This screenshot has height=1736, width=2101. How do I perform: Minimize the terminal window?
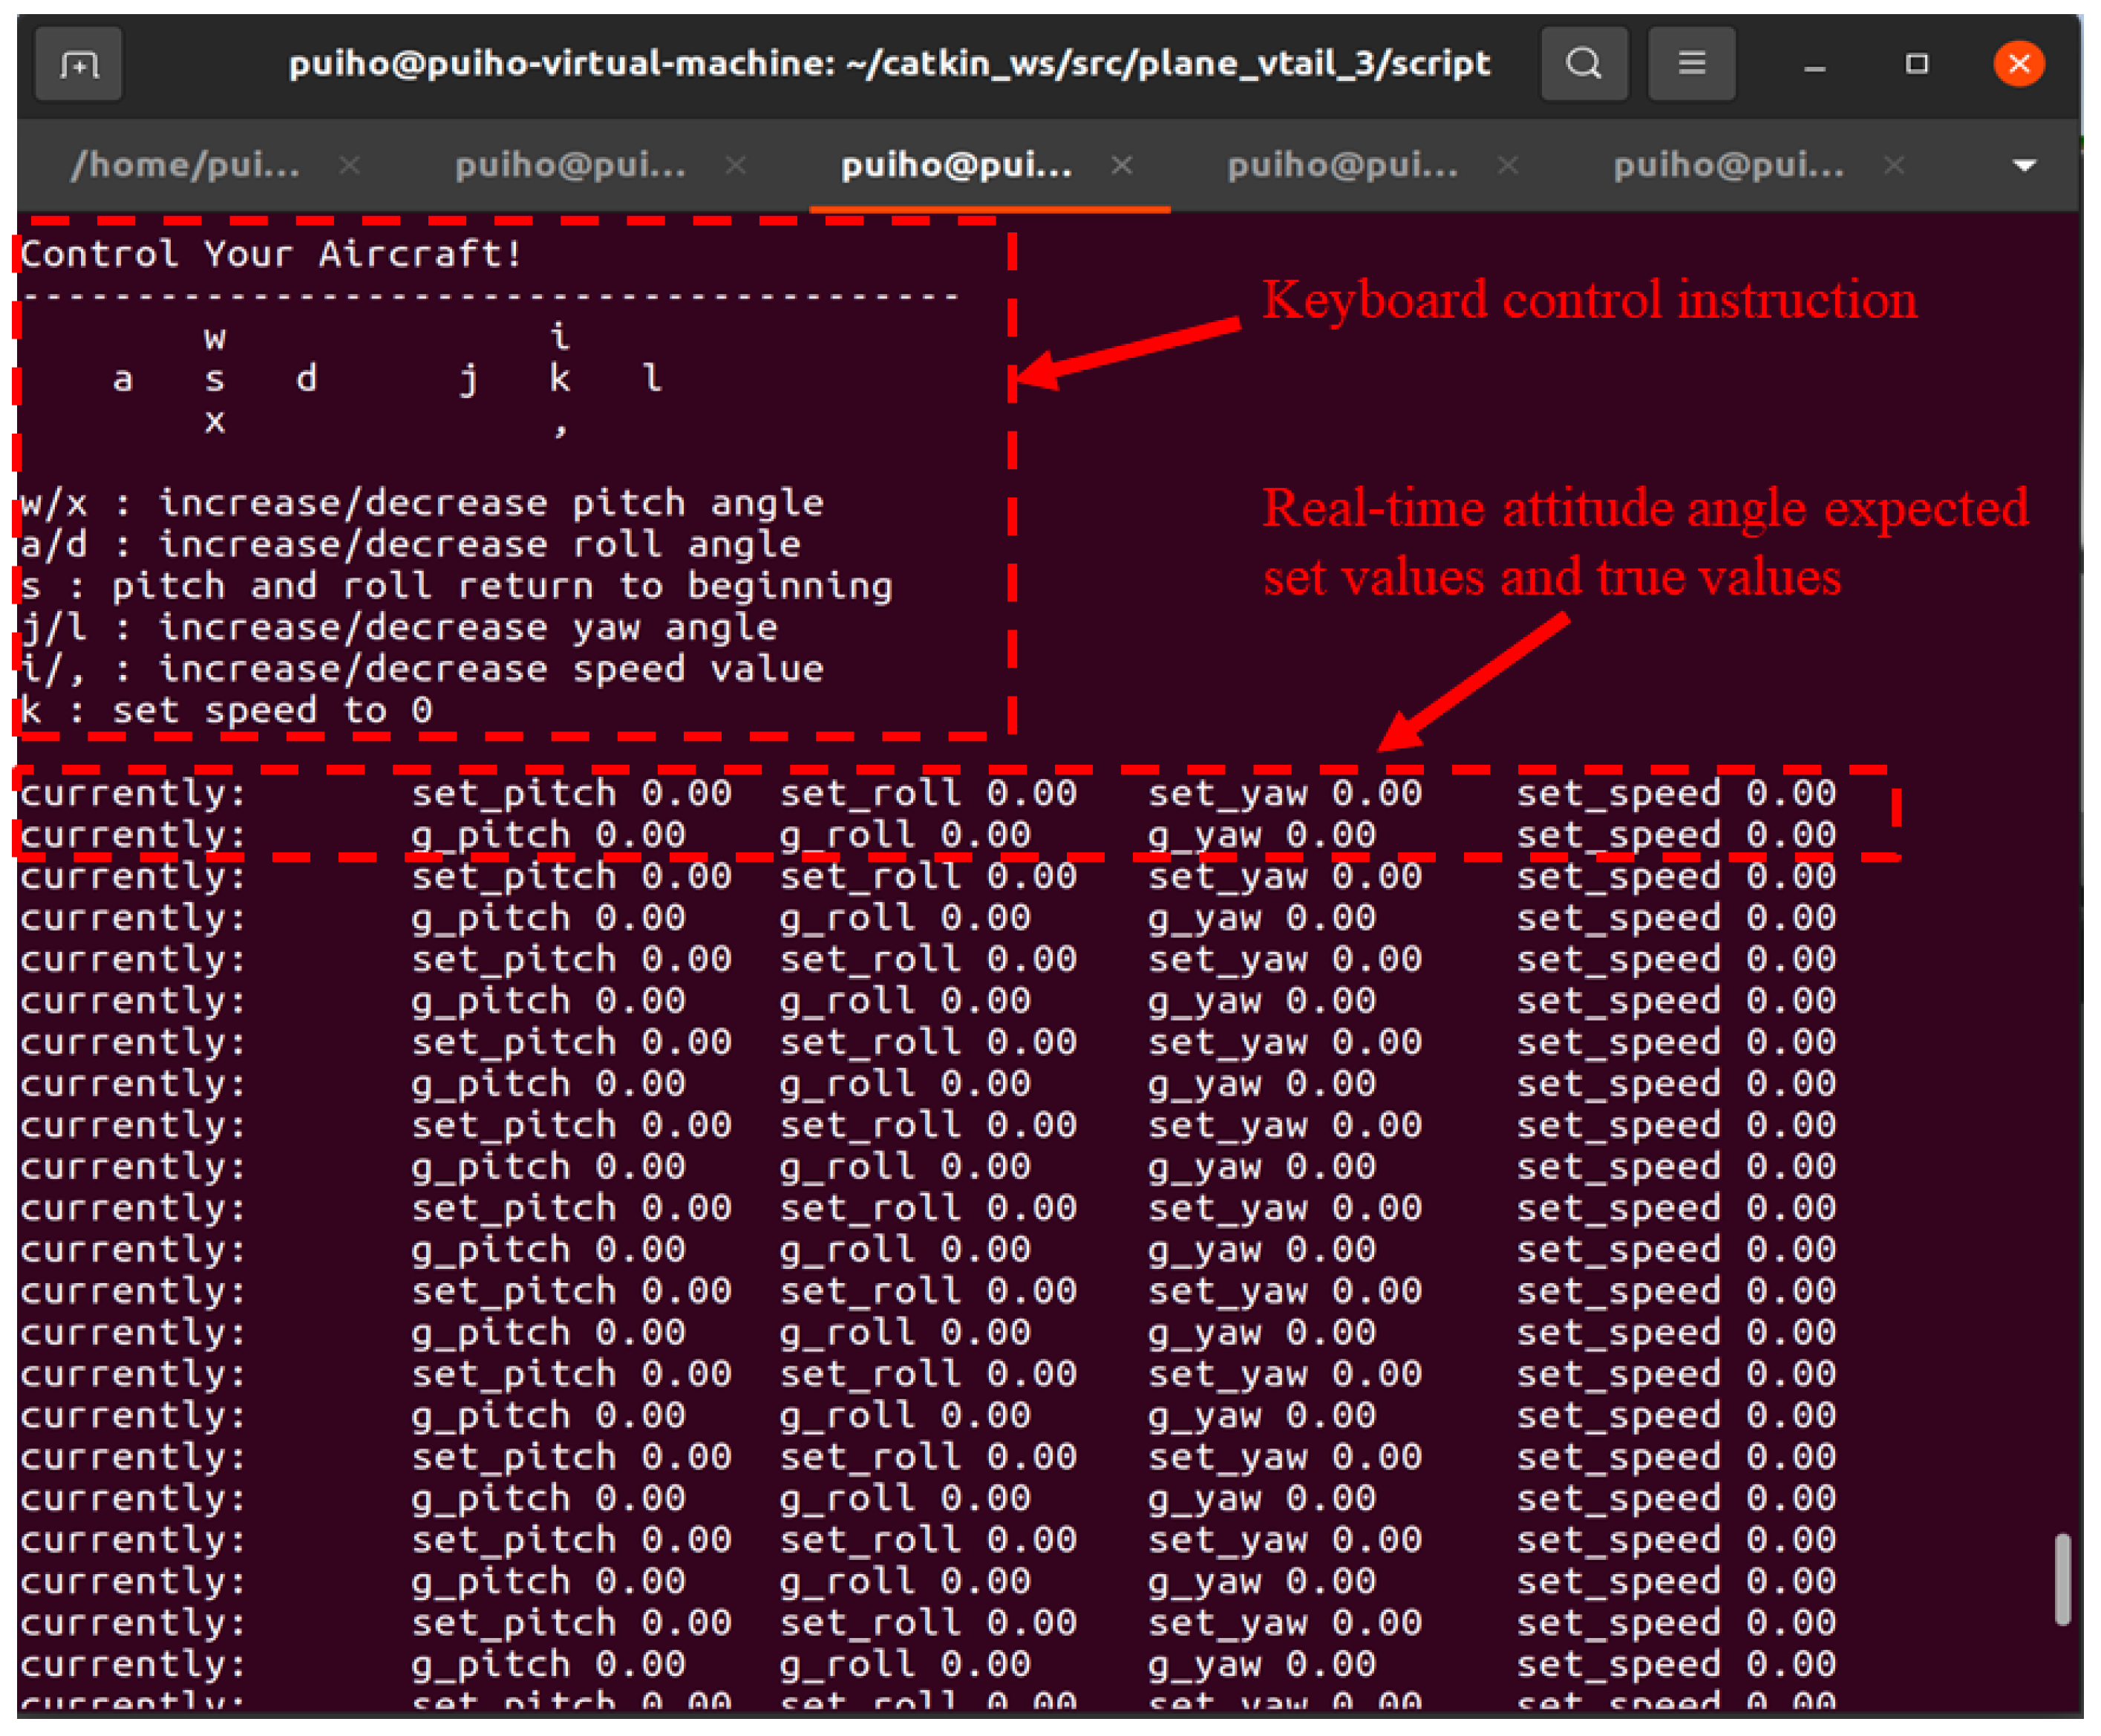coord(1815,66)
